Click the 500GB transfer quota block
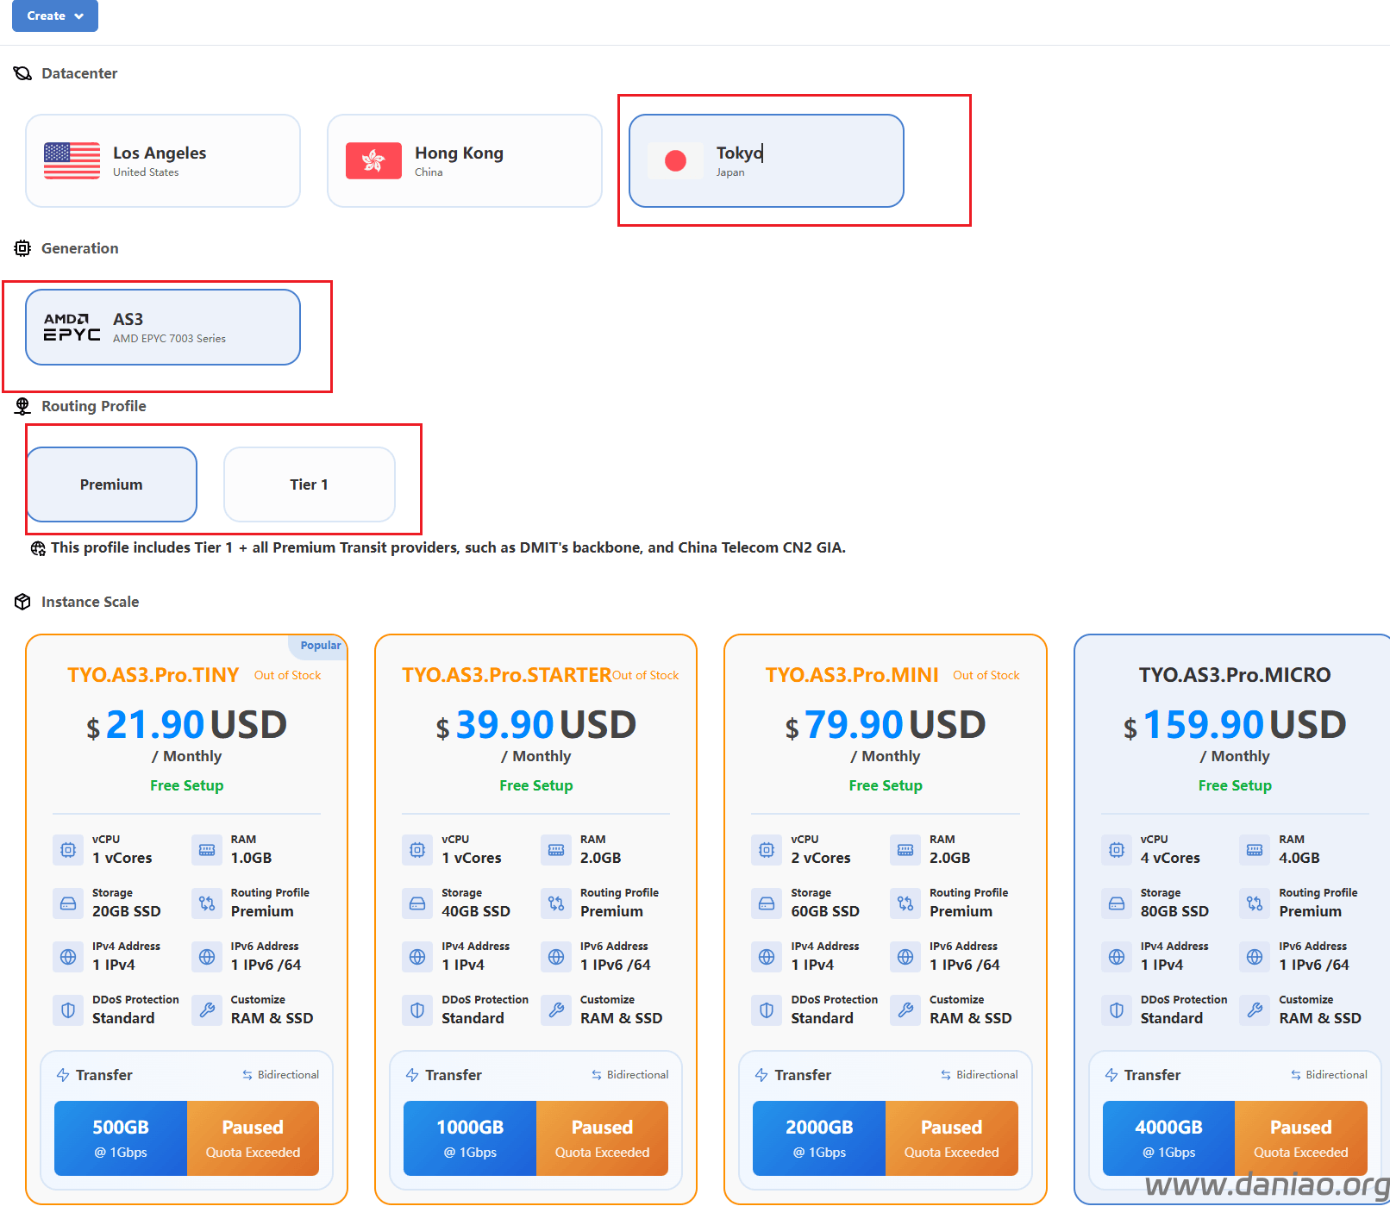The image size is (1390, 1225). tap(121, 1138)
